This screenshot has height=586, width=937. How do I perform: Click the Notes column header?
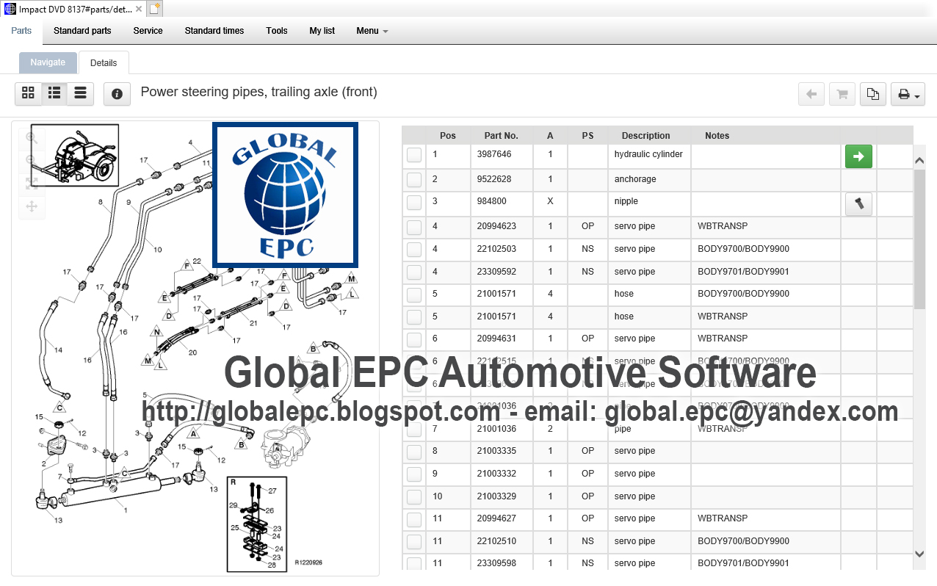[x=717, y=136]
